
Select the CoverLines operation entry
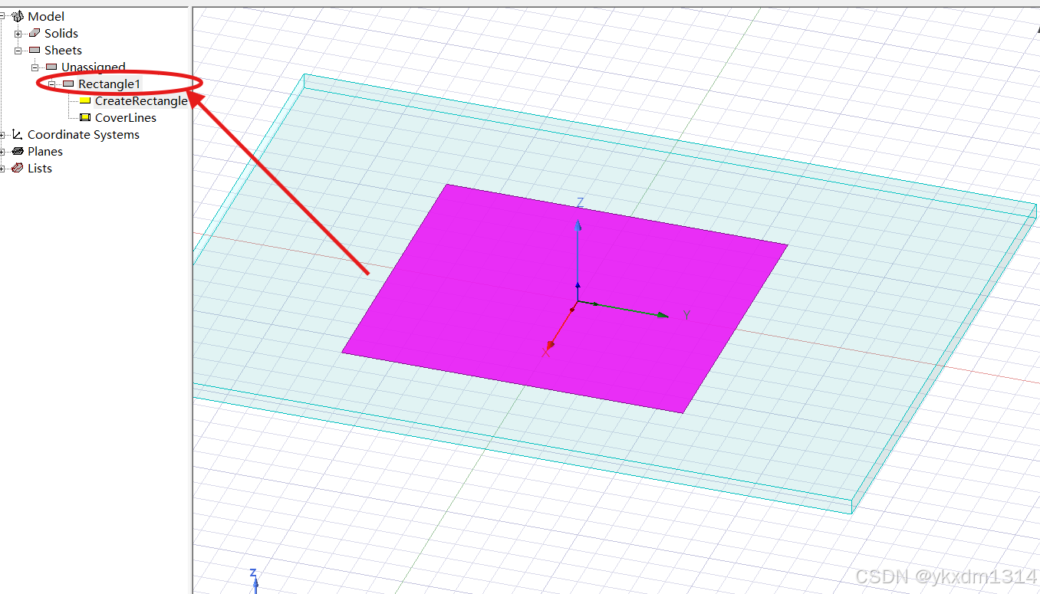click(x=126, y=118)
